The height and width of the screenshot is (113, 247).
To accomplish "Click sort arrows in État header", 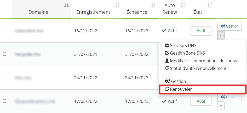I will (x=210, y=5).
